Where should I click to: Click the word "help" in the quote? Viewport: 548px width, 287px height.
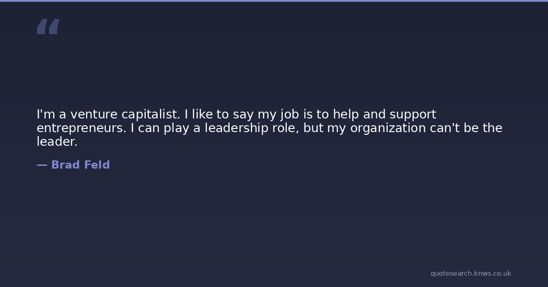[x=346, y=114]
